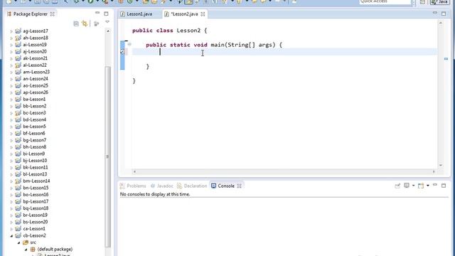
Task: Expand the ca-Lesson1 project
Action: (11, 229)
